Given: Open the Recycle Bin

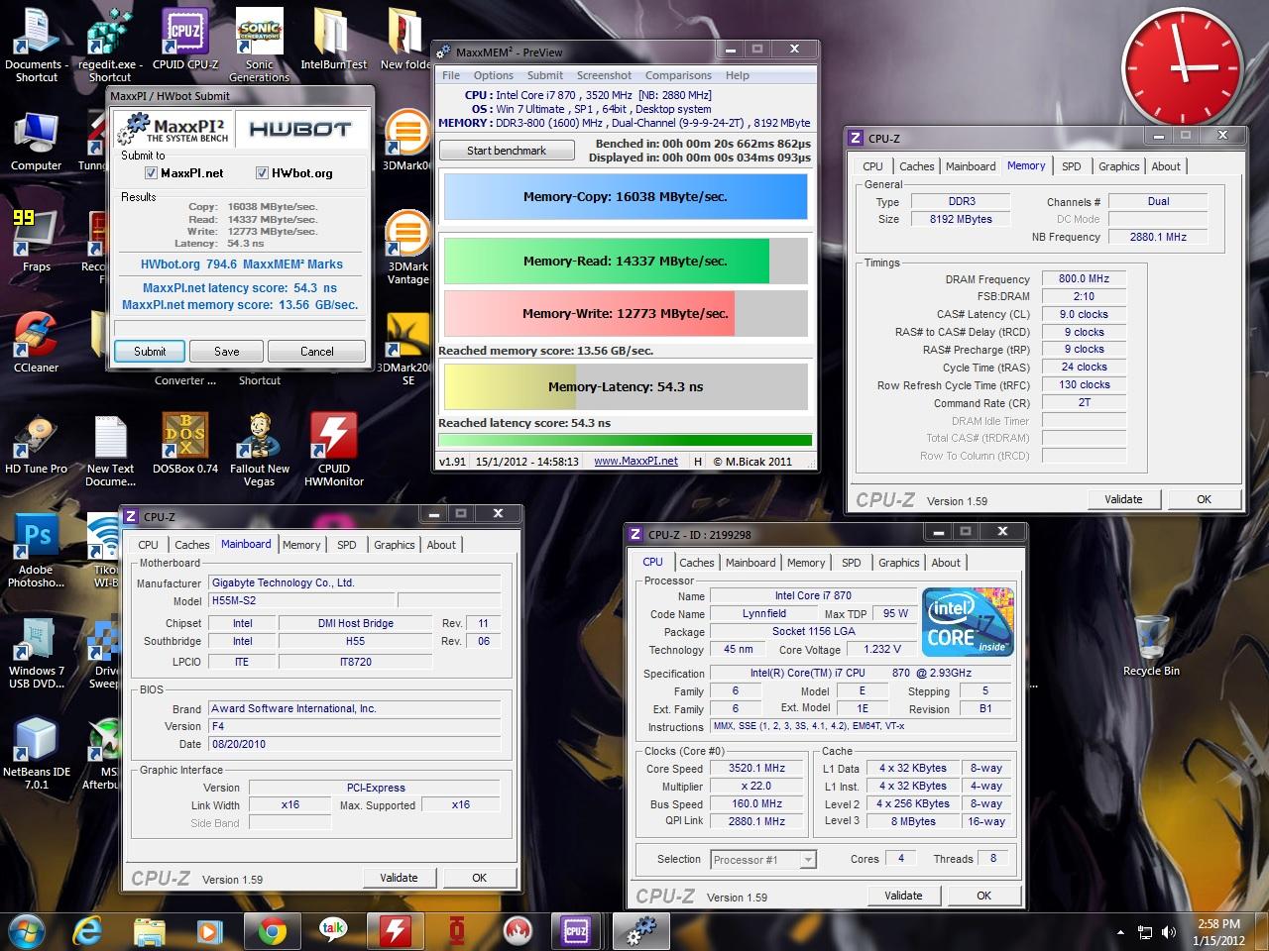Looking at the screenshot, I should point(1151,645).
